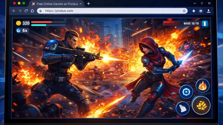Click the WAVE 10/10 progress bar
Image resolution: width=223 pixels, height=125 pixels.
coord(182,24)
